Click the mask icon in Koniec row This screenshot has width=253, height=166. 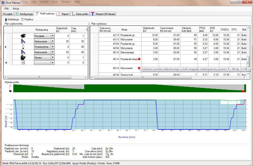23,57
